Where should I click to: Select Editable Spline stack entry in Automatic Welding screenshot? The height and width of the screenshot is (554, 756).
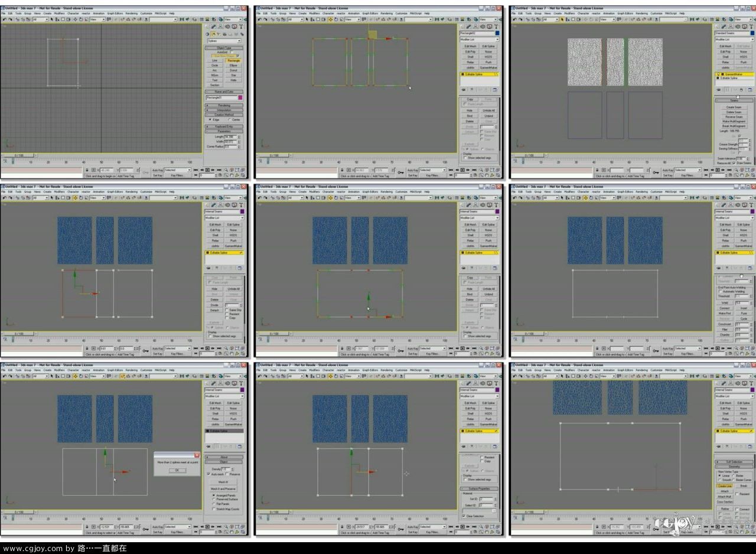click(734, 252)
